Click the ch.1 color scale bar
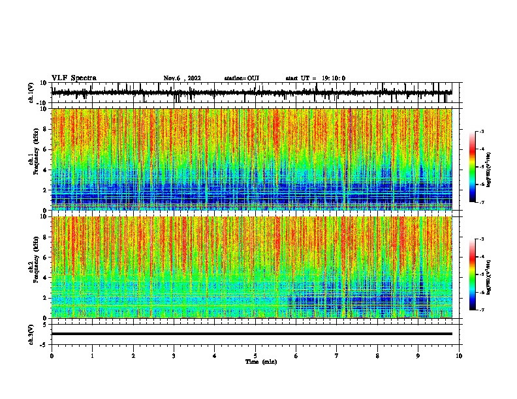517x399 pixels. (472, 167)
